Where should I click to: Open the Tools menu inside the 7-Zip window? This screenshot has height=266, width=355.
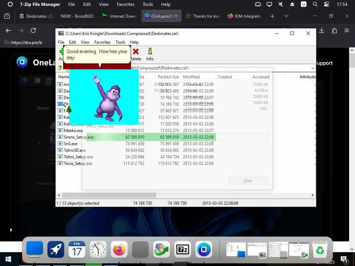[120, 42]
